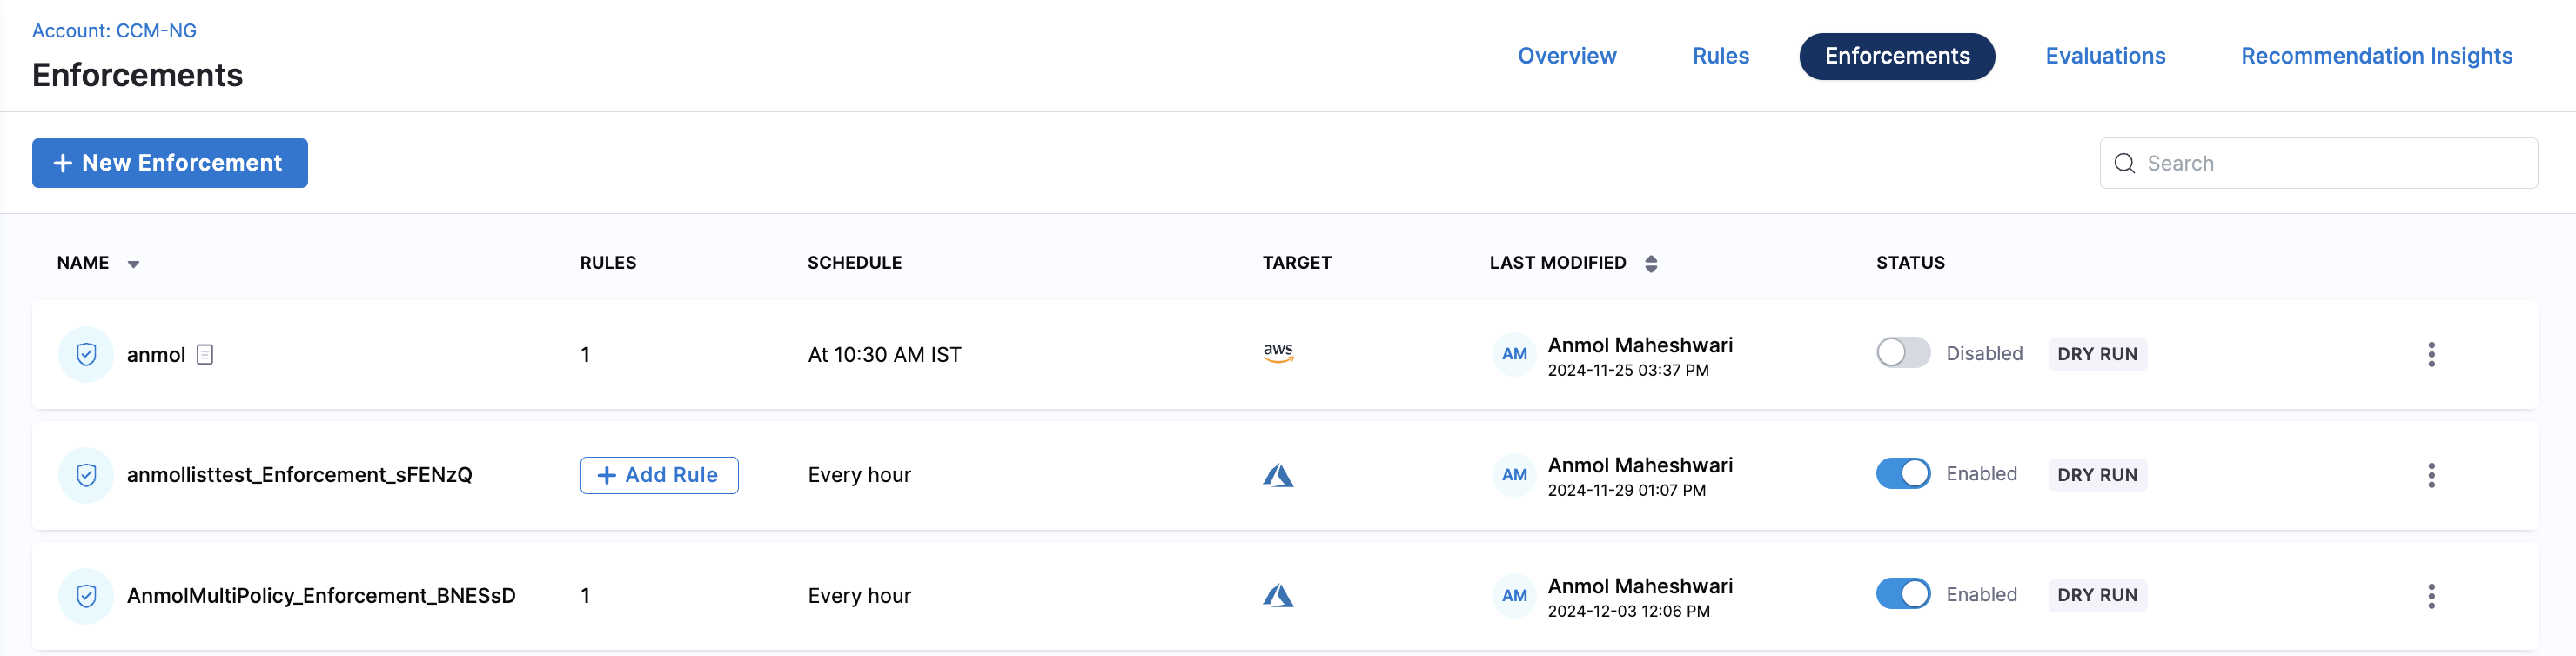This screenshot has height=656, width=2576.
Task: Click the AWS target icon in anmol row
Action: pyautogui.click(x=1277, y=353)
